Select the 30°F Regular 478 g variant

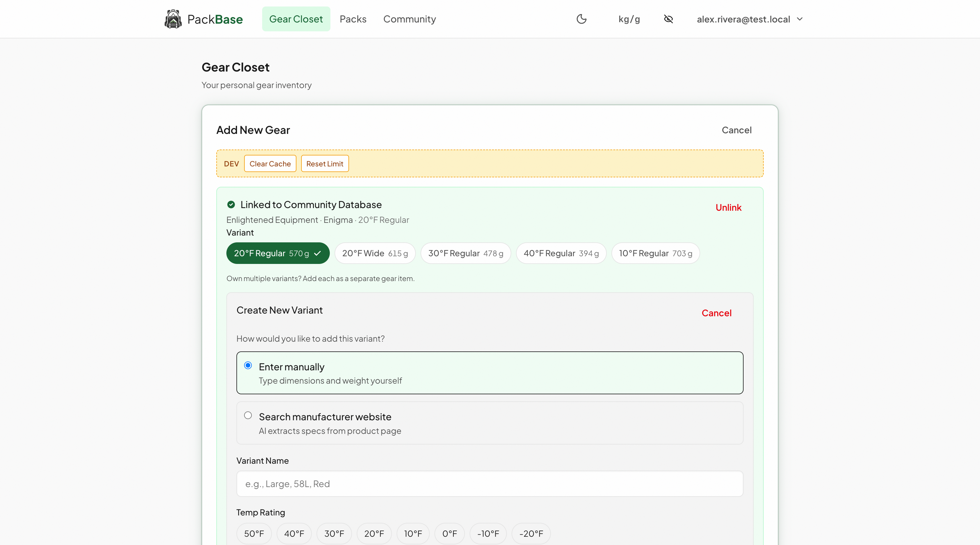pos(466,253)
